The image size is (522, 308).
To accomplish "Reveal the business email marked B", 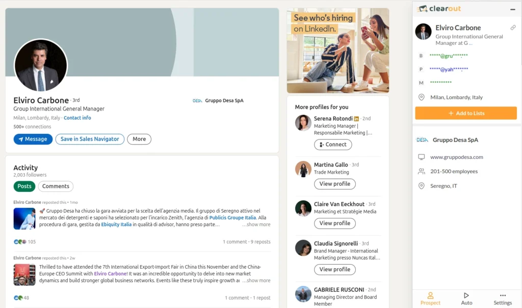I will point(449,56).
